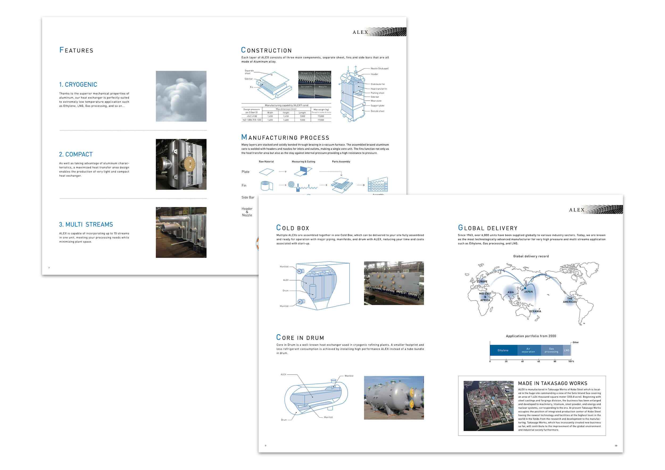Click the Cold Box cutaway diagram
Screen dimensions: 665x470
coord(323,286)
